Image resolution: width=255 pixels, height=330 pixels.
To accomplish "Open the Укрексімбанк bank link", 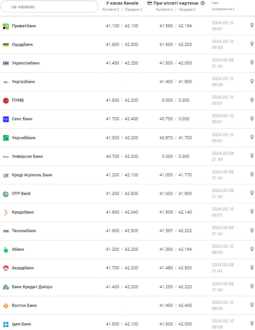I will [26, 63].
